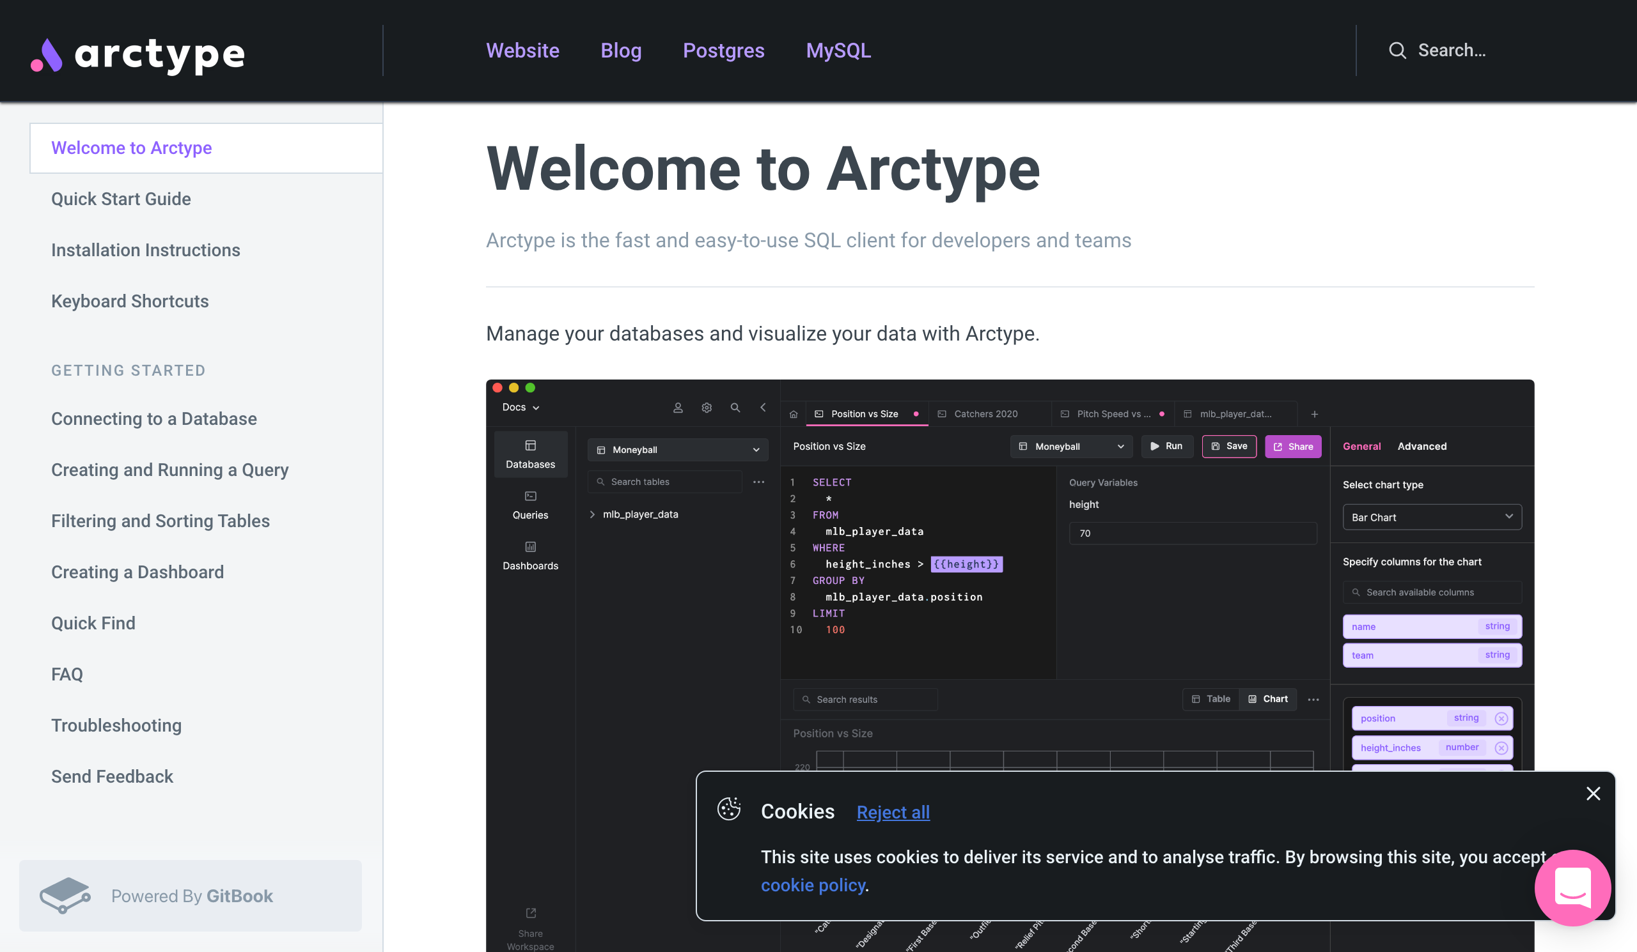Open Troubleshooting page
The image size is (1637, 952).
click(x=116, y=726)
